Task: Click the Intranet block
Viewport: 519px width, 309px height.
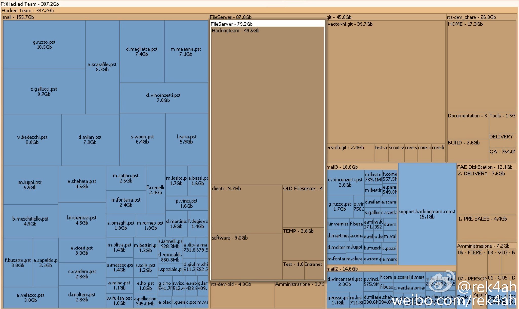Action: point(314,270)
